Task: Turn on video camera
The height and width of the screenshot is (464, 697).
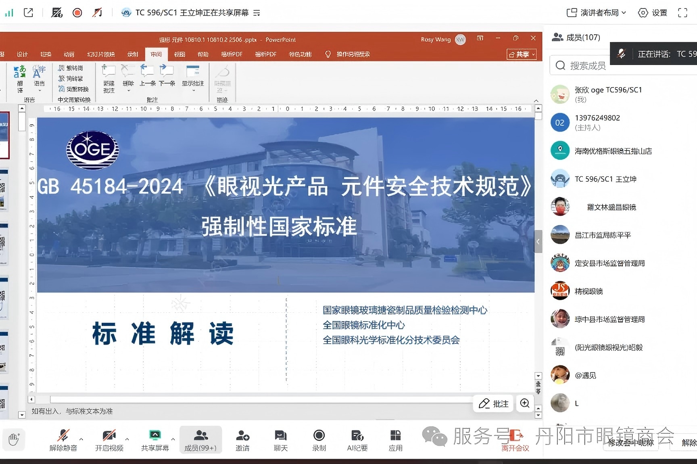Action: pyautogui.click(x=109, y=440)
